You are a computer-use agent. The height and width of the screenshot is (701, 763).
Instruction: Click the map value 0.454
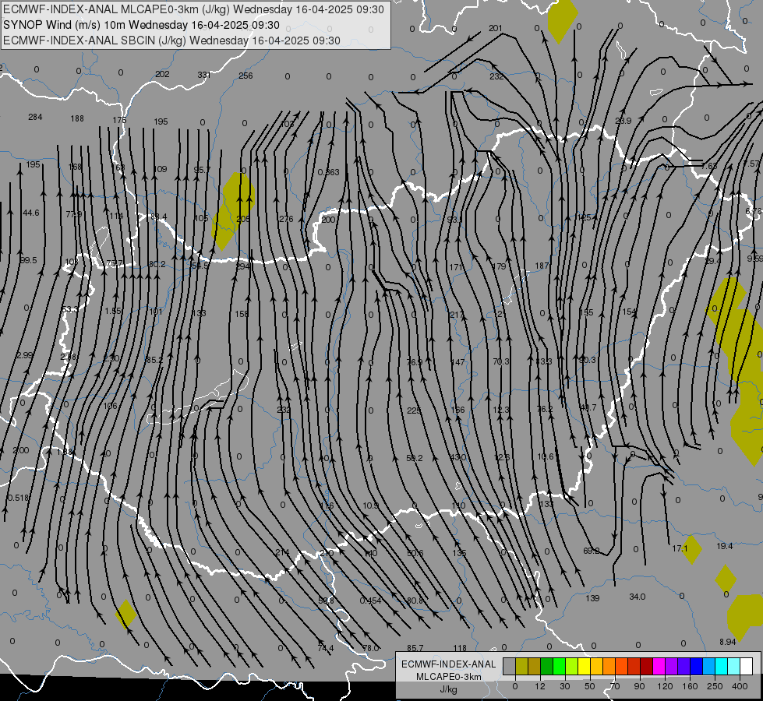pyautogui.click(x=370, y=601)
